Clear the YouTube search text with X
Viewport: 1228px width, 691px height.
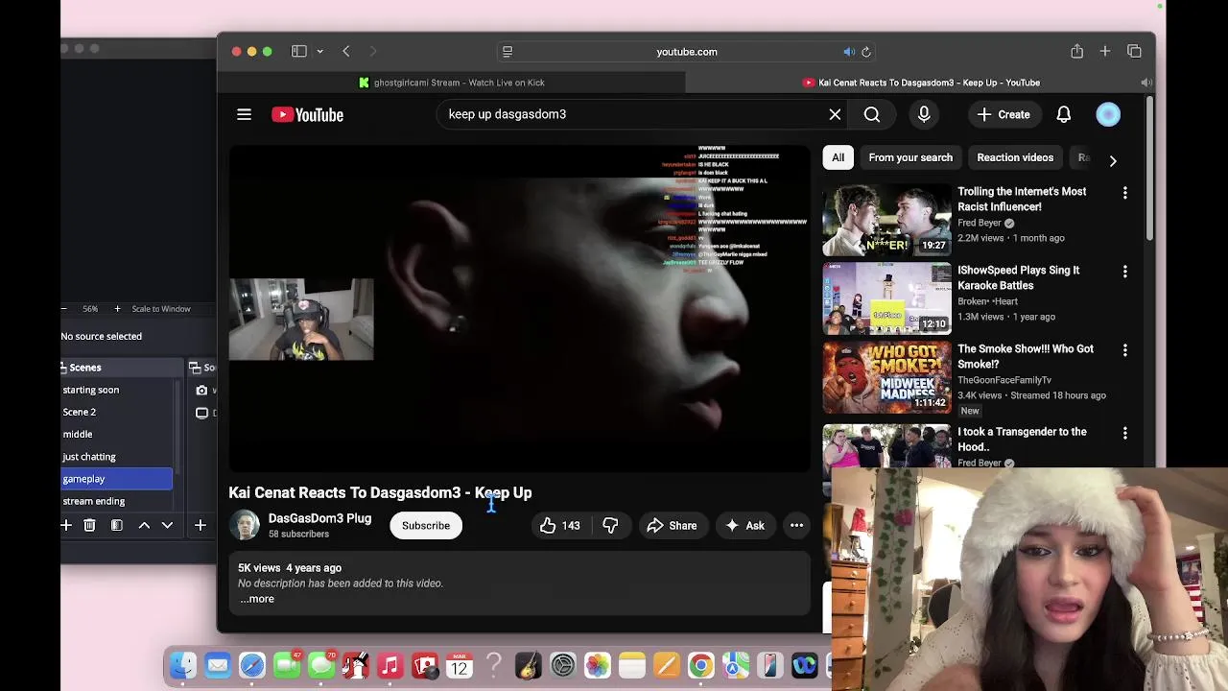coord(835,114)
